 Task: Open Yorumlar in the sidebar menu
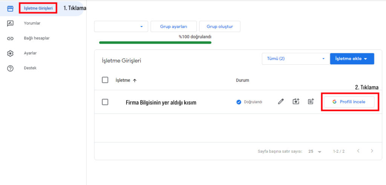(x=32, y=23)
